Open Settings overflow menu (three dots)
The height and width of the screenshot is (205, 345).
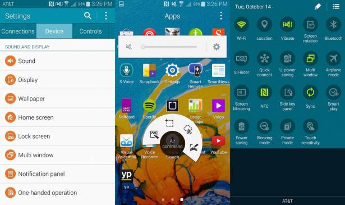[x=106, y=16]
